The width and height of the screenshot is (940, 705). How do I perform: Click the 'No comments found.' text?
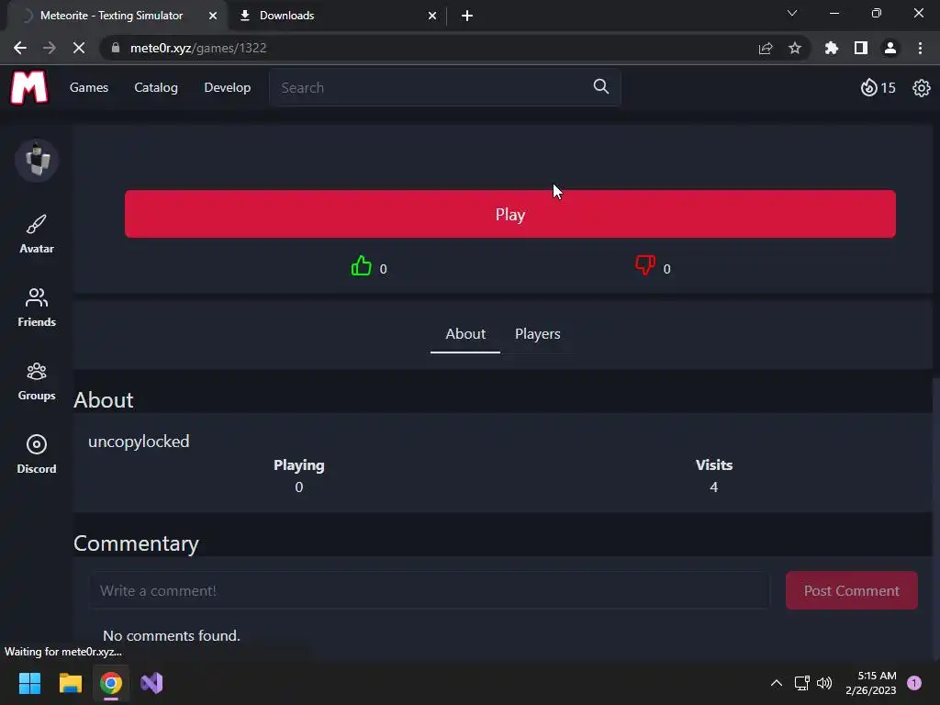pyautogui.click(x=172, y=635)
